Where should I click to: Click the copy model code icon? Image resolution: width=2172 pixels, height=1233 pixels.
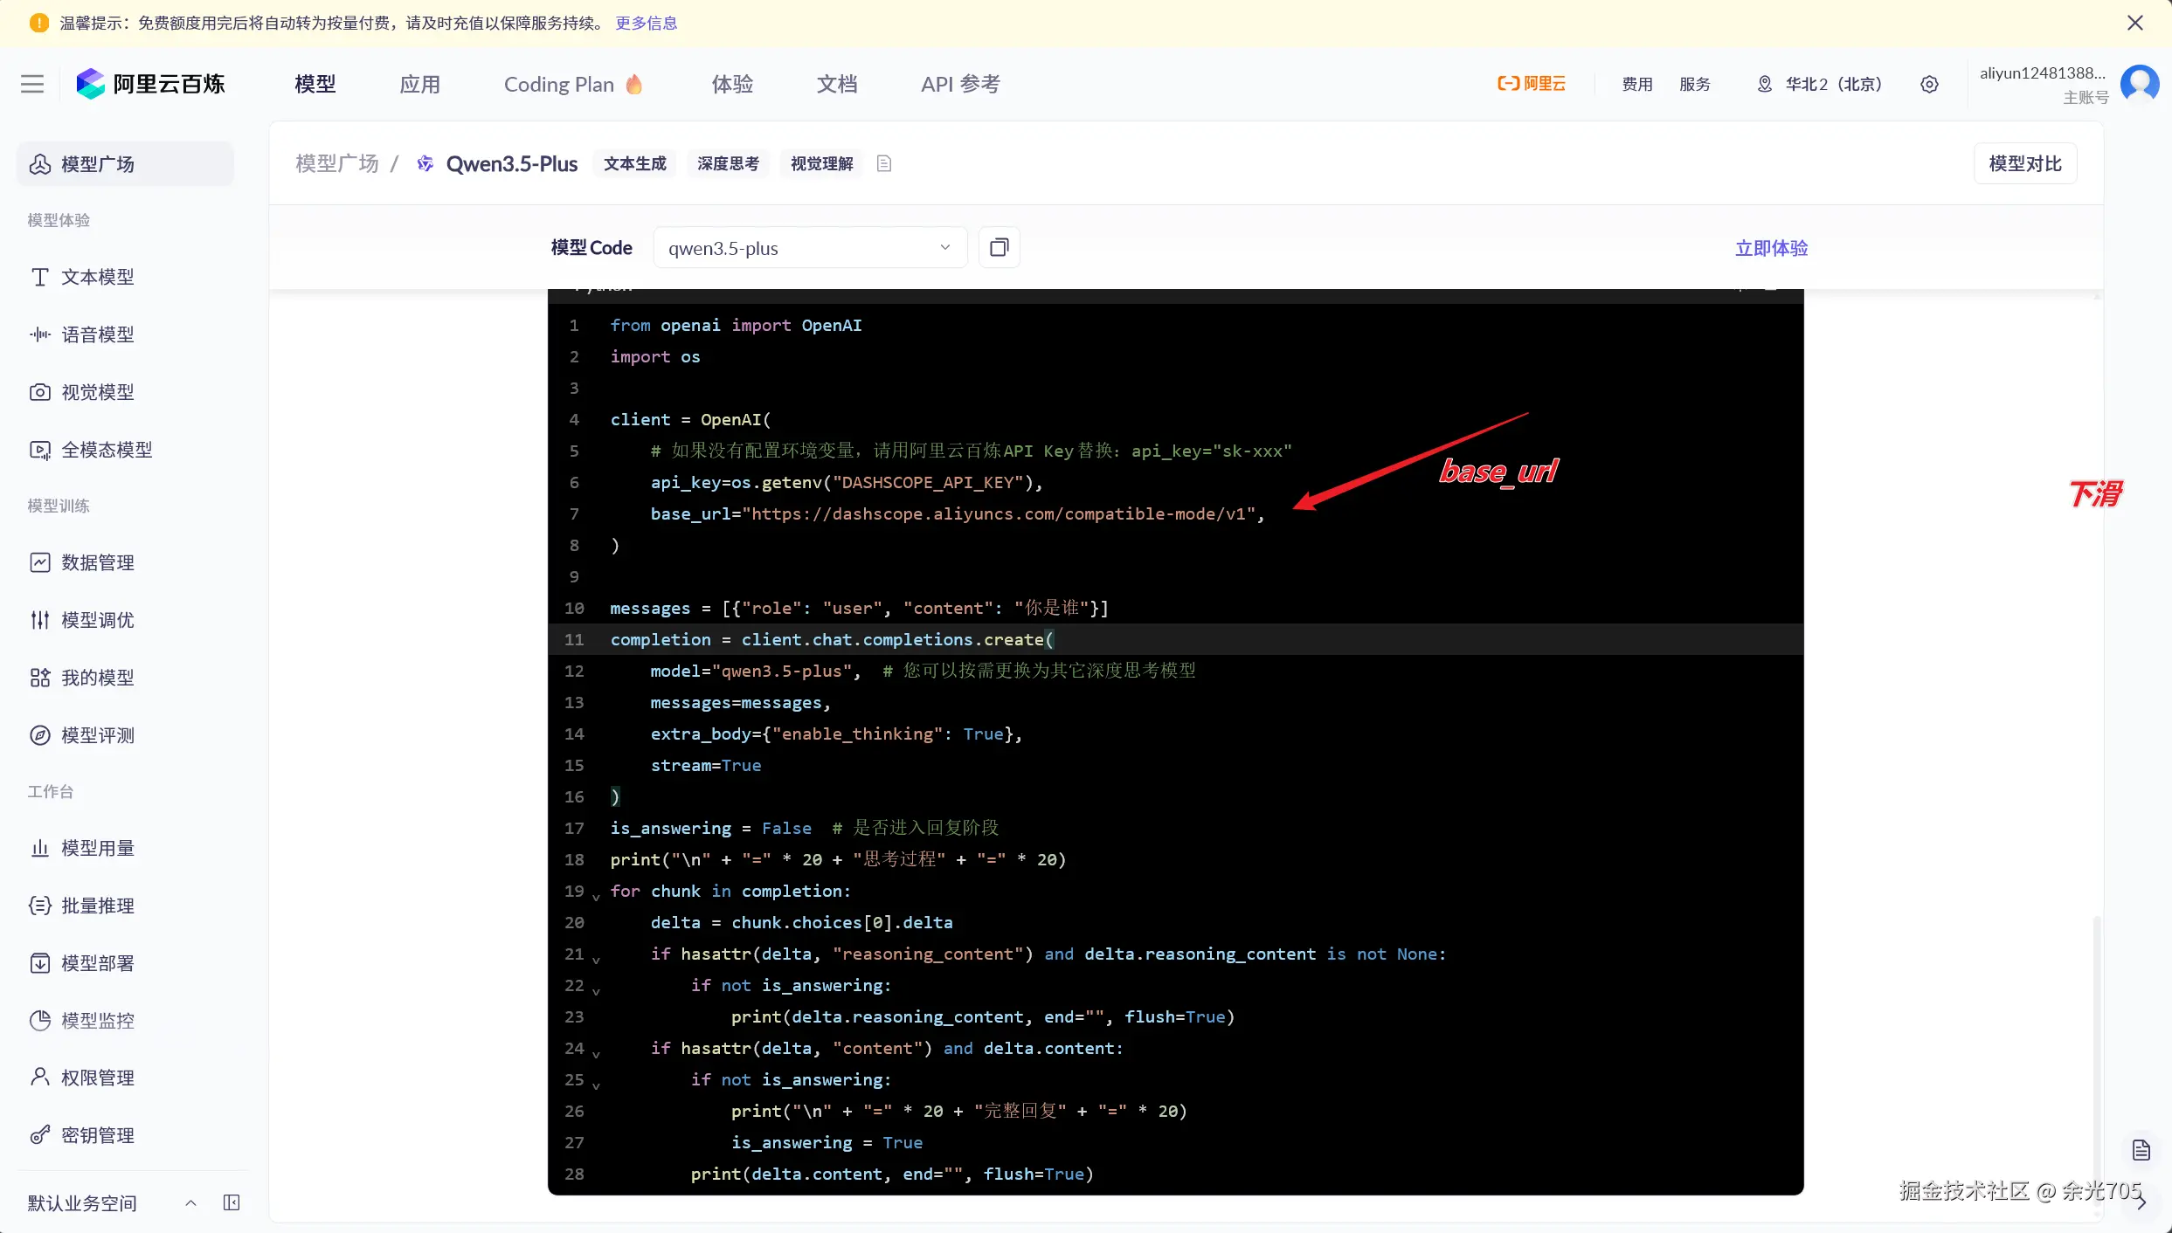(999, 248)
